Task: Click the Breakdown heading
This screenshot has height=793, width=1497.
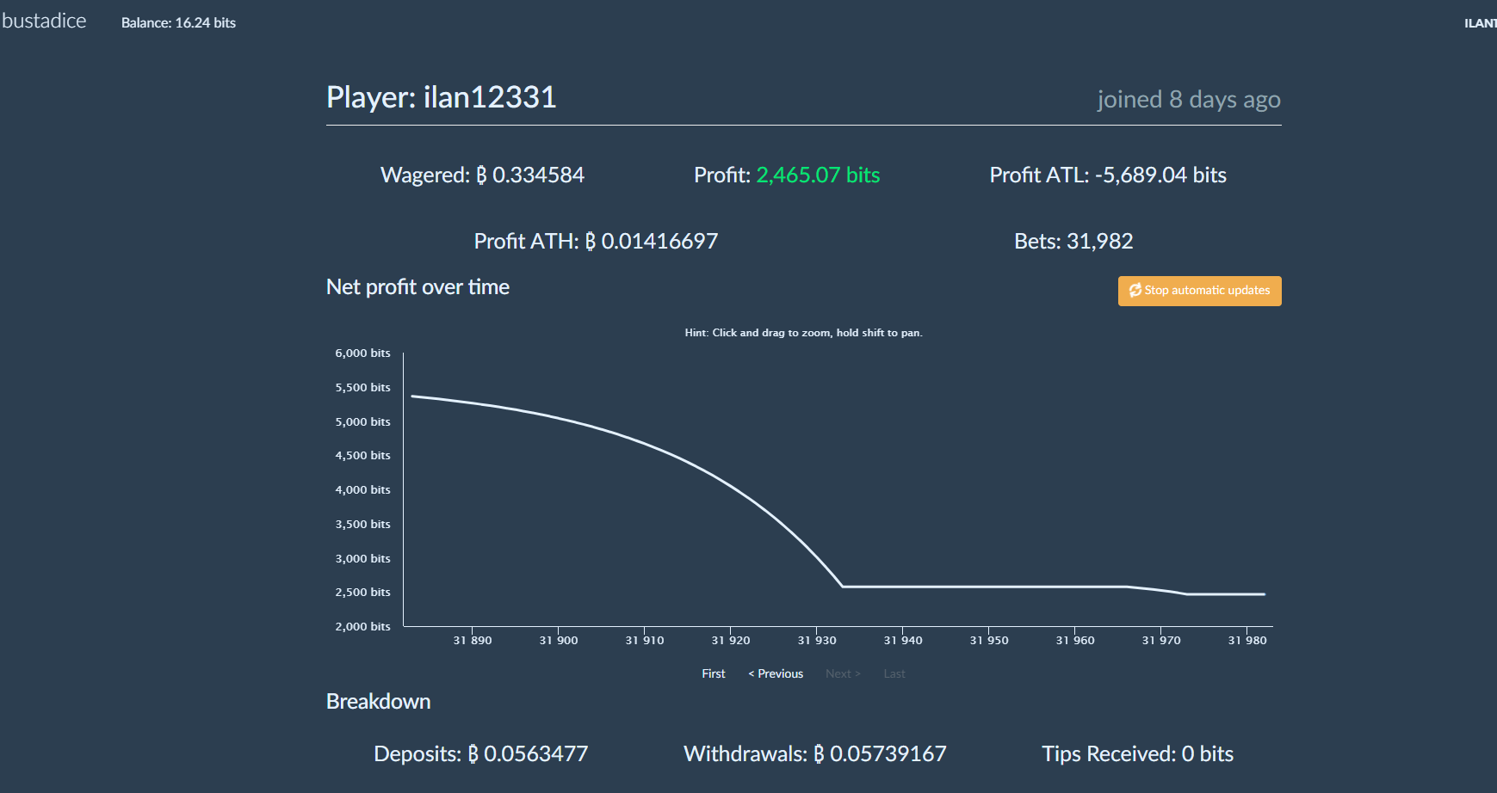Action: pos(378,702)
